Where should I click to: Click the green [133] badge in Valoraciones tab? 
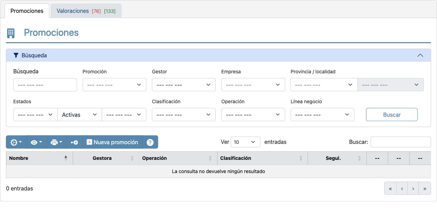click(110, 11)
